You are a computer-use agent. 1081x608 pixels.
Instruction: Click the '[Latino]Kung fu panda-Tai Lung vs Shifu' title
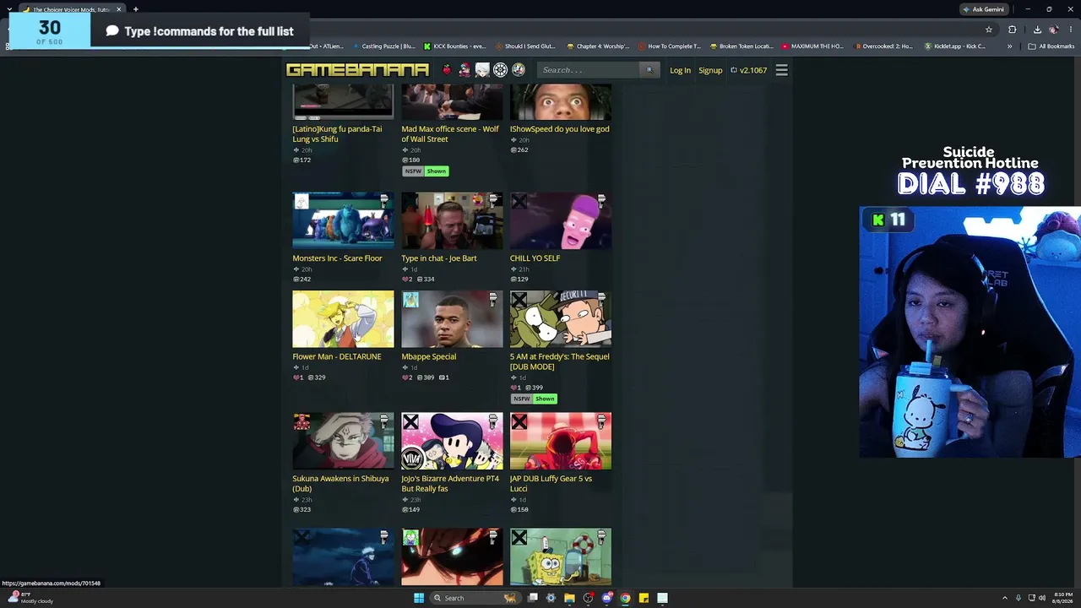[337, 134]
